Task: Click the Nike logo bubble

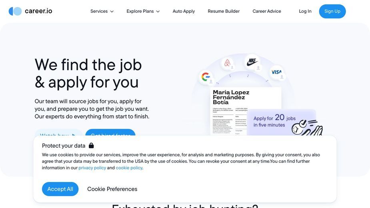Action: click(252, 62)
